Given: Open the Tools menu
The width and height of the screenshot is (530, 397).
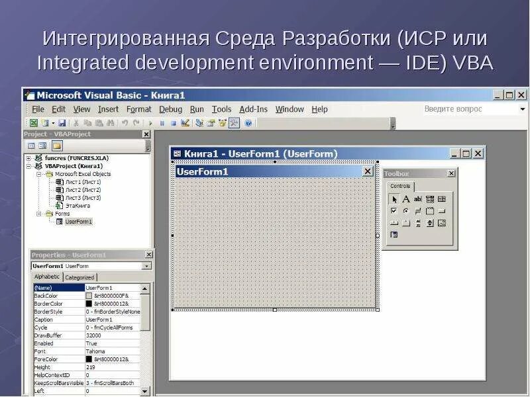Looking at the screenshot, I should [221, 109].
